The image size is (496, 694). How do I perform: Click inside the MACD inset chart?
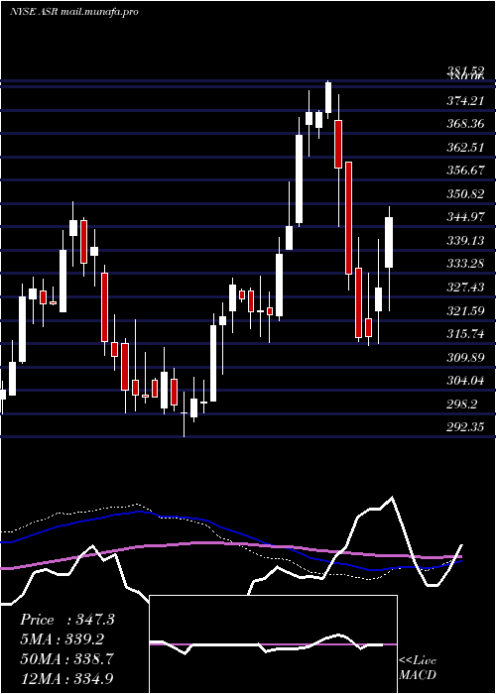click(x=273, y=644)
